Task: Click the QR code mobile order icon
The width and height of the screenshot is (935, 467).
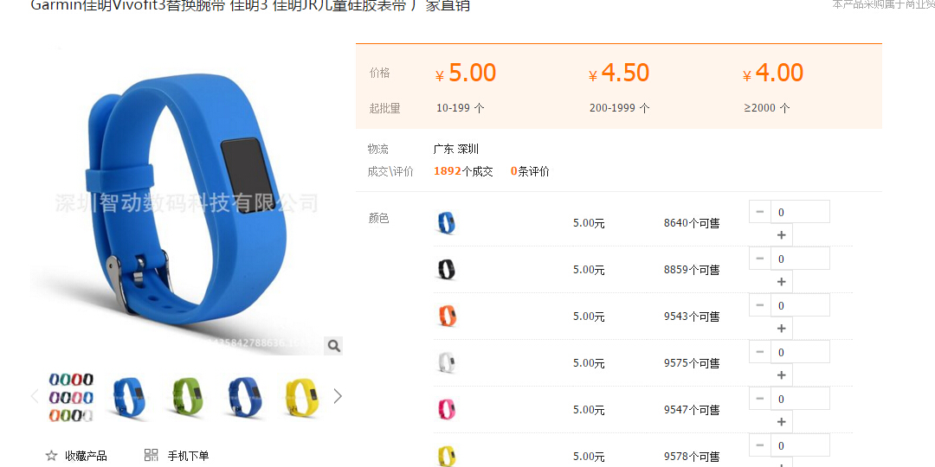Action: click(151, 456)
